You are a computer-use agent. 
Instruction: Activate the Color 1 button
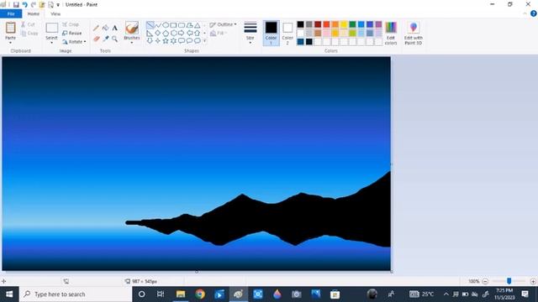[x=271, y=33]
